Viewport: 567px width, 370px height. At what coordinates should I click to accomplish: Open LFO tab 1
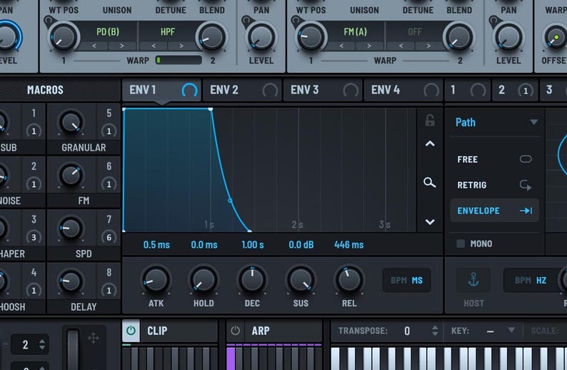point(468,90)
